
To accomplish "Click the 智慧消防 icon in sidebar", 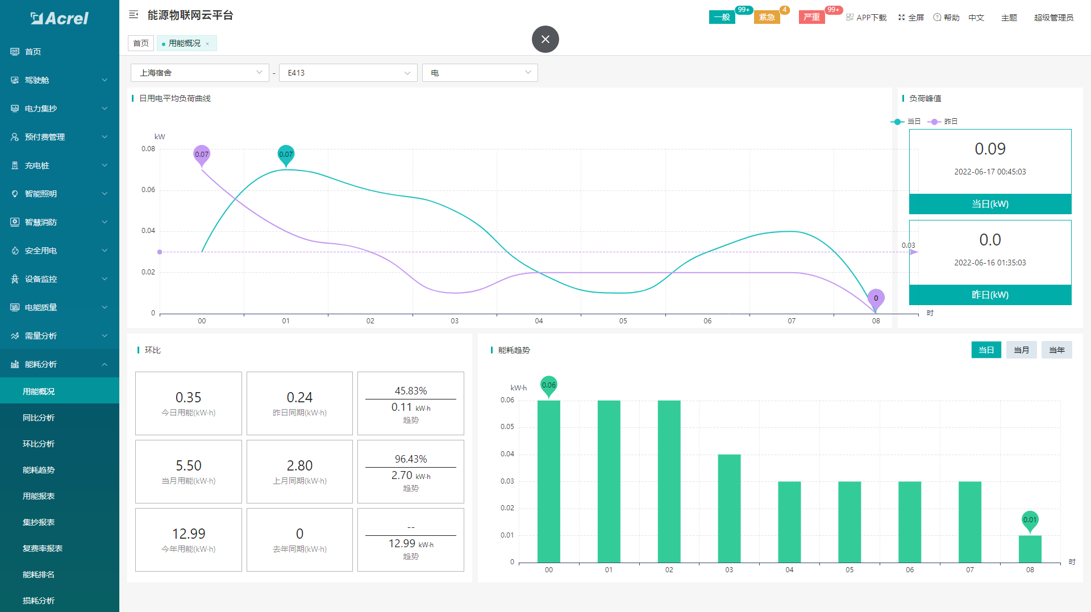I will pyautogui.click(x=15, y=222).
